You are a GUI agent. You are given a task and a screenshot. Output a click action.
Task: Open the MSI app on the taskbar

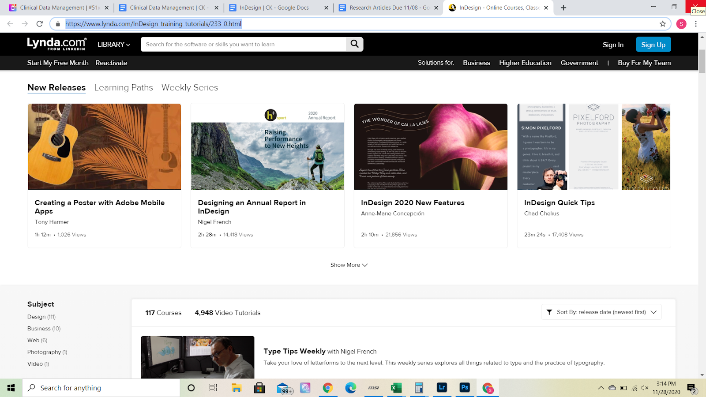click(x=374, y=388)
